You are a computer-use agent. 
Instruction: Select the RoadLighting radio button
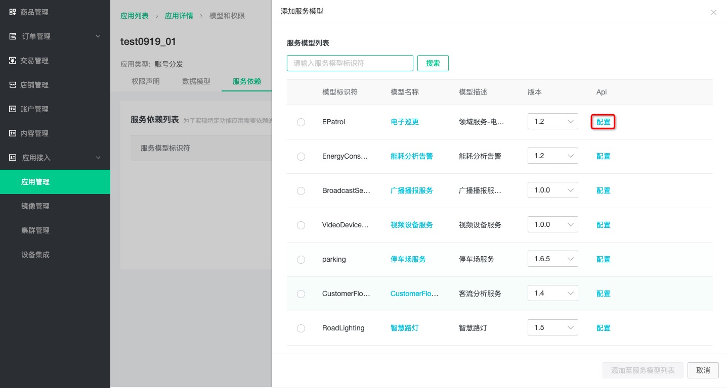point(301,328)
